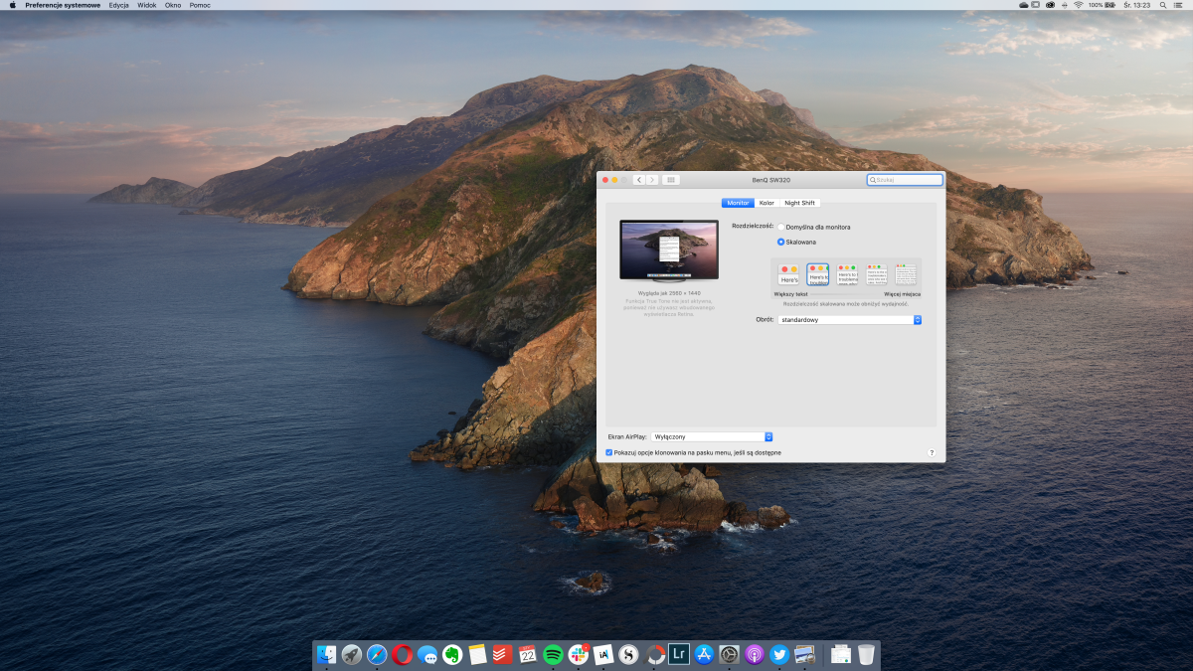Open the Pomoc menu
The width and height of the screenshot is (1193, 671).
click(x=200, y=5)
